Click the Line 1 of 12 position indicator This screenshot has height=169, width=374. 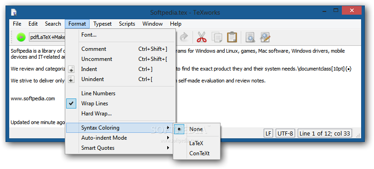(325, 134)
